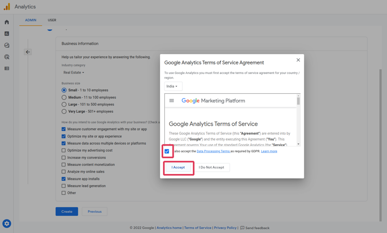This screenshot has width=387, height=233.
Task: Click Send feedback text in footer
Action: click(x=257, y=228)
